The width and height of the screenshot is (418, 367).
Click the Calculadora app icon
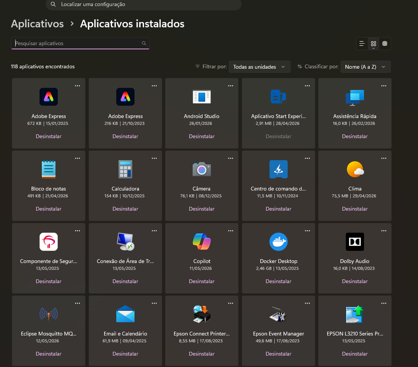(x=125, y=169)
